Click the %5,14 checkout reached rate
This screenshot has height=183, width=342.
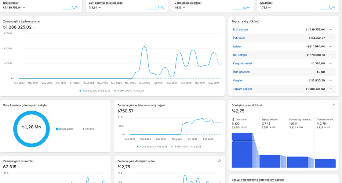pyautogui.click(x=293, y=124)
